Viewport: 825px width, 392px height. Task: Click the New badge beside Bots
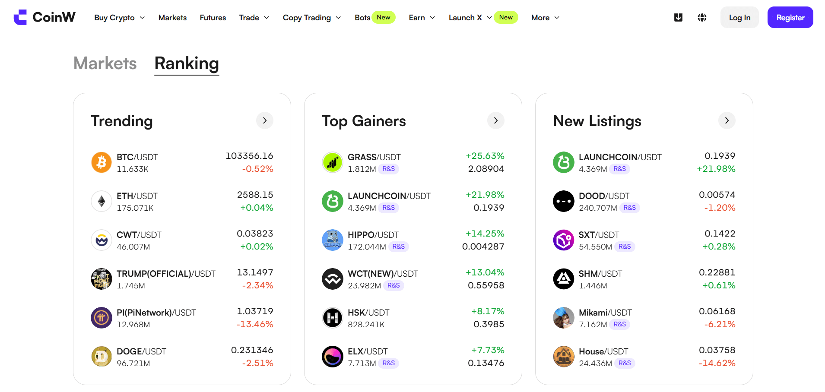click(x=384, y=17)
